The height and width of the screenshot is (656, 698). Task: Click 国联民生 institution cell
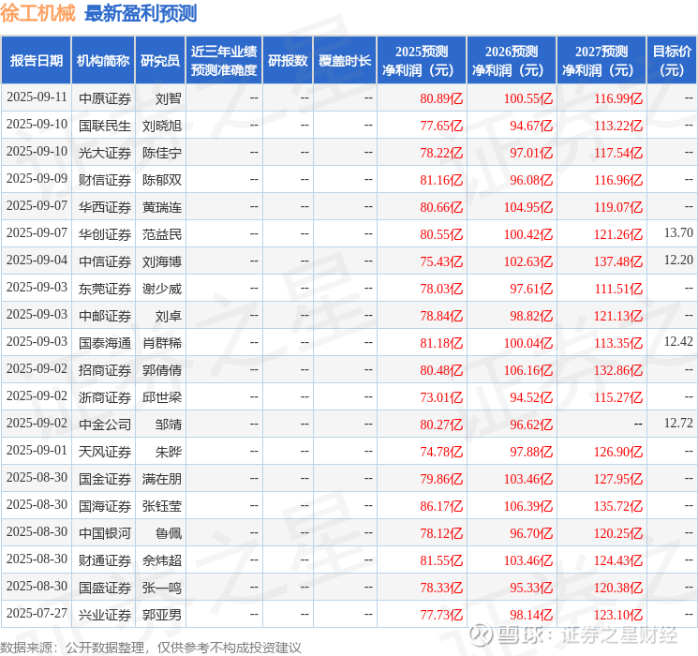[x=105, y=126]
